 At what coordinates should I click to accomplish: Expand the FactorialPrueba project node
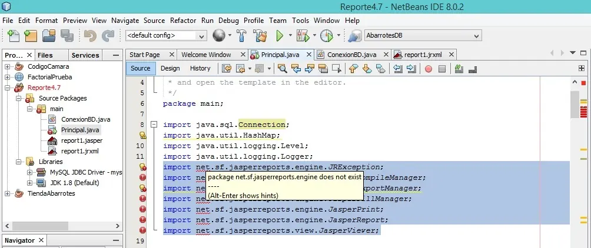pos(8,77)
